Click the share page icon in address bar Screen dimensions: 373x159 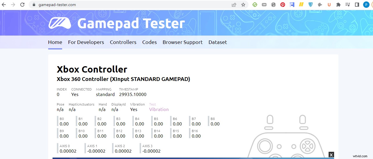point(234,5)
